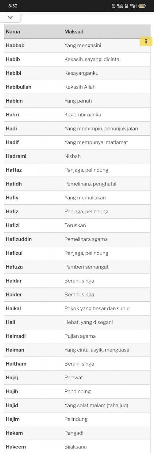This screenshot has width=154, height=453.
Task: Tap the meaning "Pemberi semangat" for Hafuza
Action: point(87,267)
